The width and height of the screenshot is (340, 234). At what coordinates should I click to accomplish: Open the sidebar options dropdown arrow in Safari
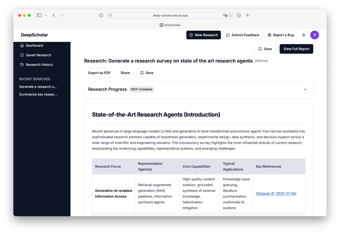pos(46,15)
